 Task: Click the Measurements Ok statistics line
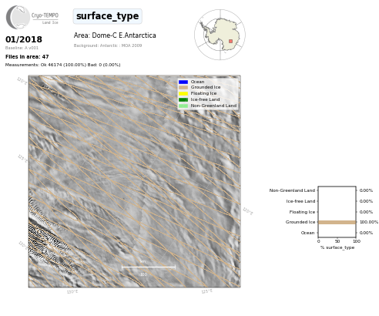point(63,65)
